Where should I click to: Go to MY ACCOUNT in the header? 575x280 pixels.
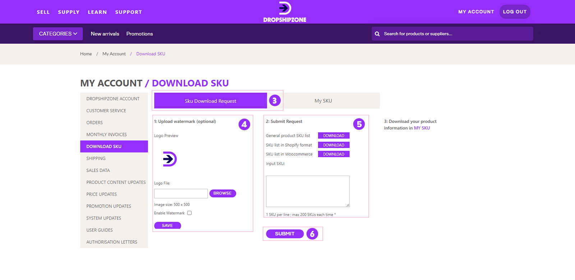[x=476, y=12]
